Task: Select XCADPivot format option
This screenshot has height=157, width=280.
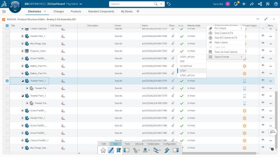Action: 192,66
